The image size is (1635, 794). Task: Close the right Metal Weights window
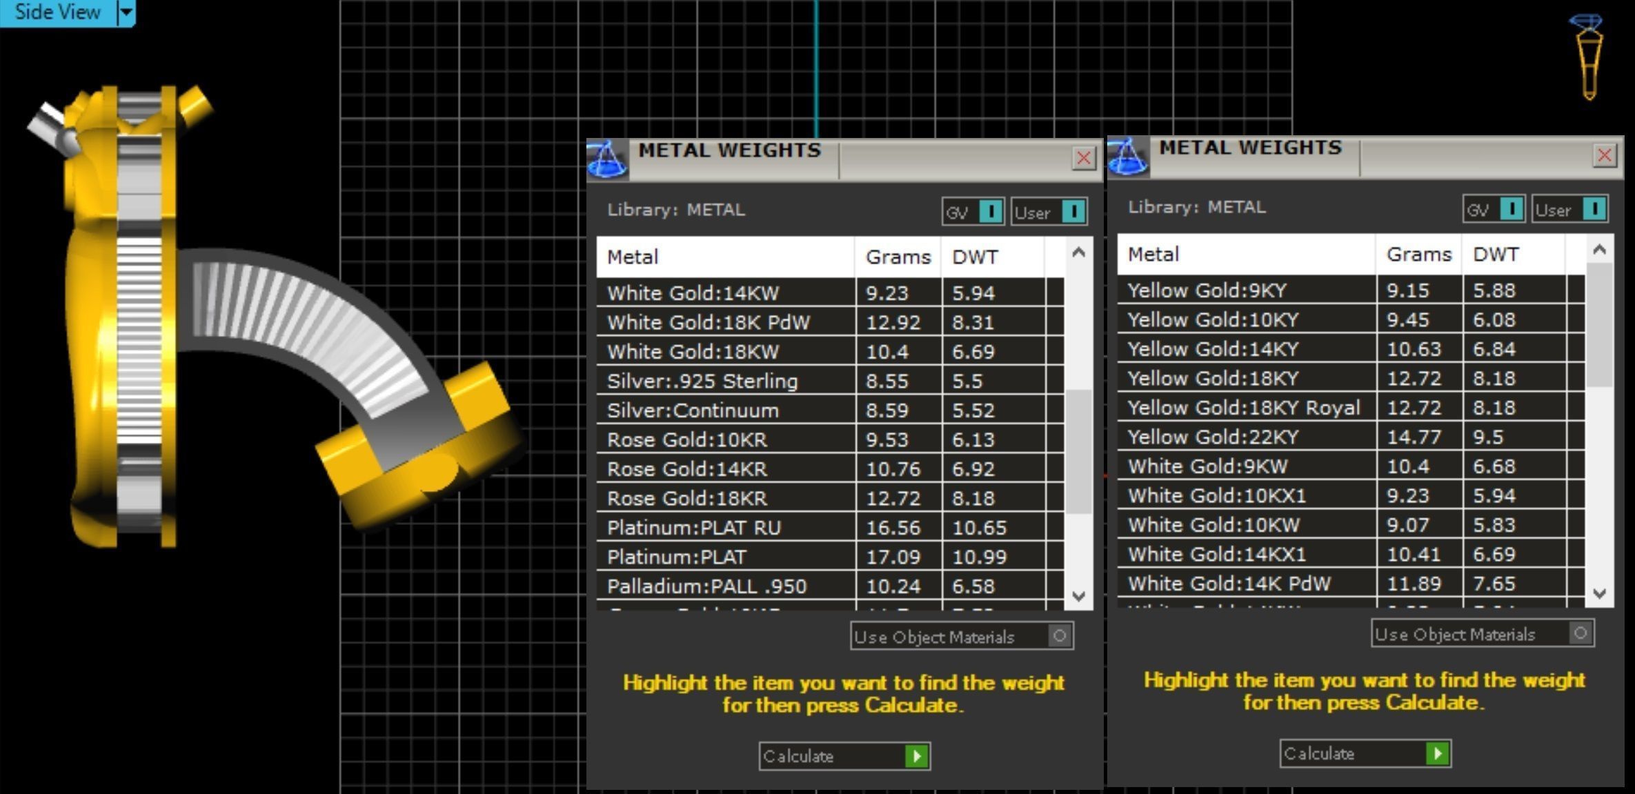(x=1604, y=155)
